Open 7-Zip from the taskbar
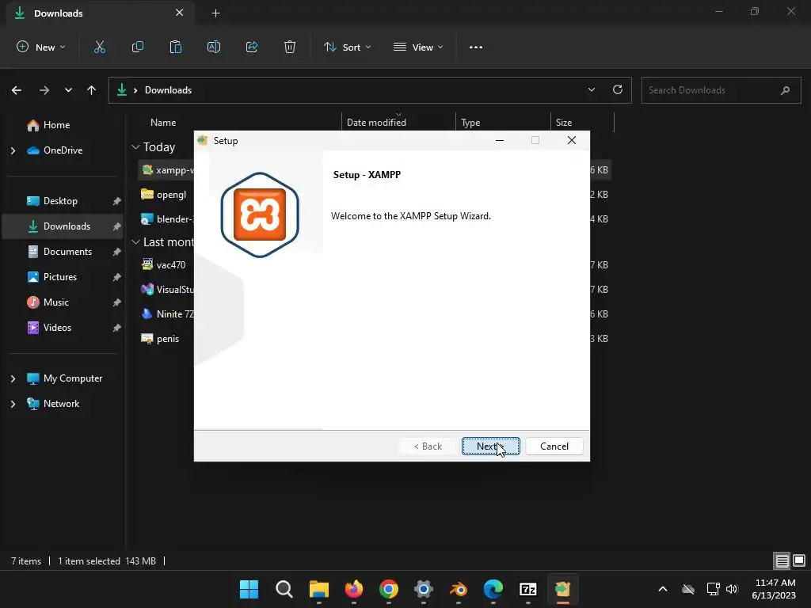Screen dimensions: 811x608 527,589
